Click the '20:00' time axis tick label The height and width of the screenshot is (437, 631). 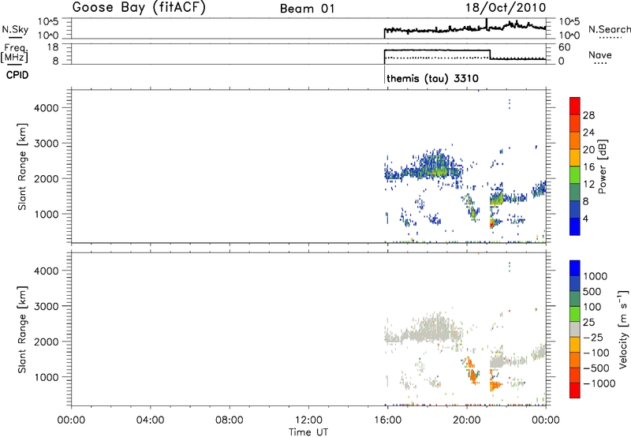point(467,420)
